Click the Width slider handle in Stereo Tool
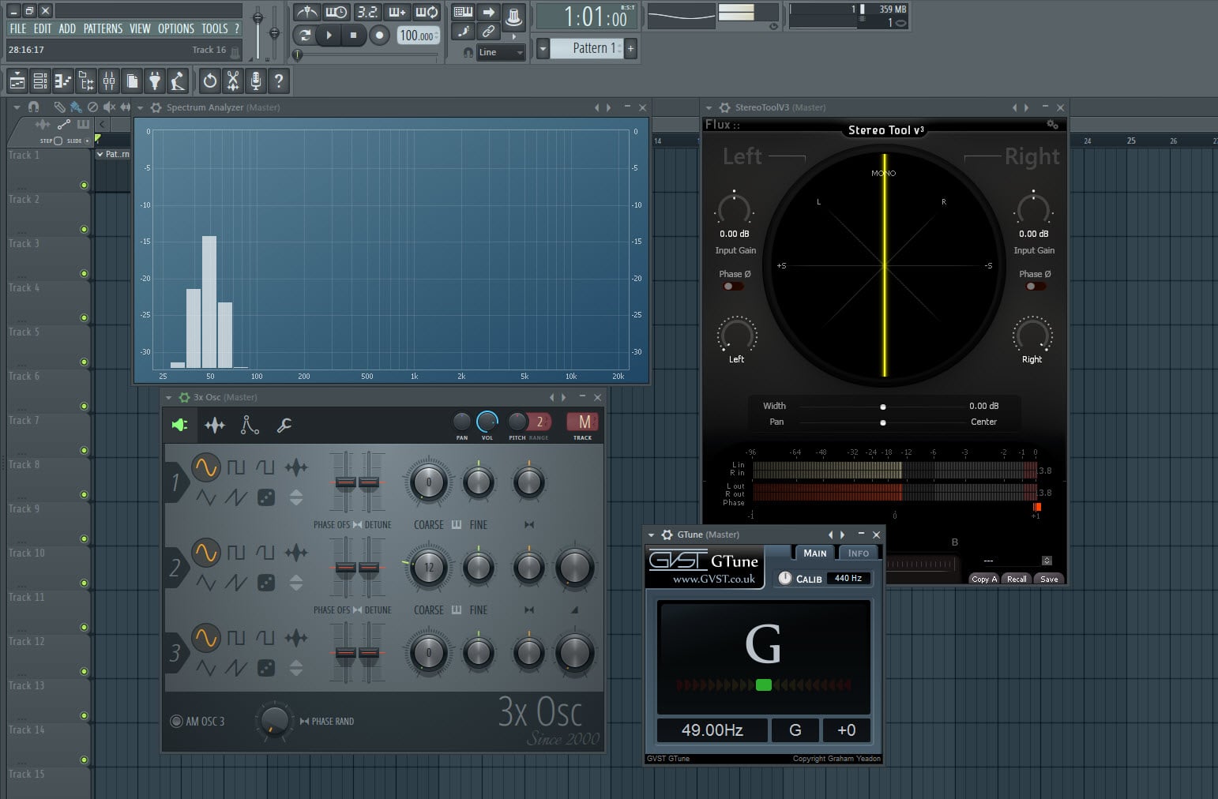Image resolution: width=1218 pixels, height=799 pixels. click(x=883, y=406)
